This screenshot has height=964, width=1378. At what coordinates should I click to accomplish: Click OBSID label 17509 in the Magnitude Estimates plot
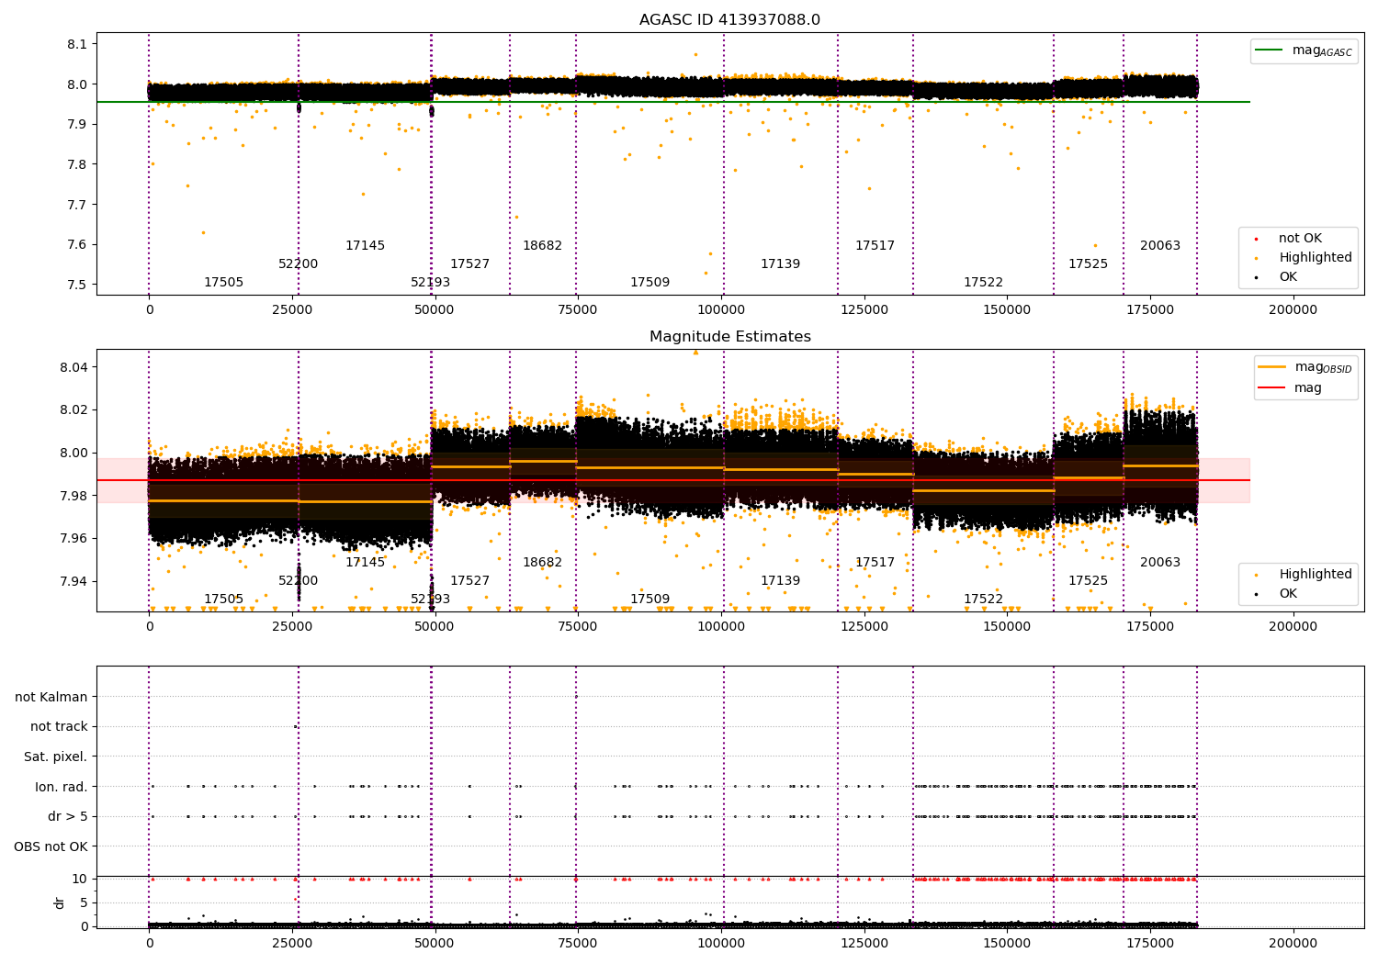tap(649, 600)
